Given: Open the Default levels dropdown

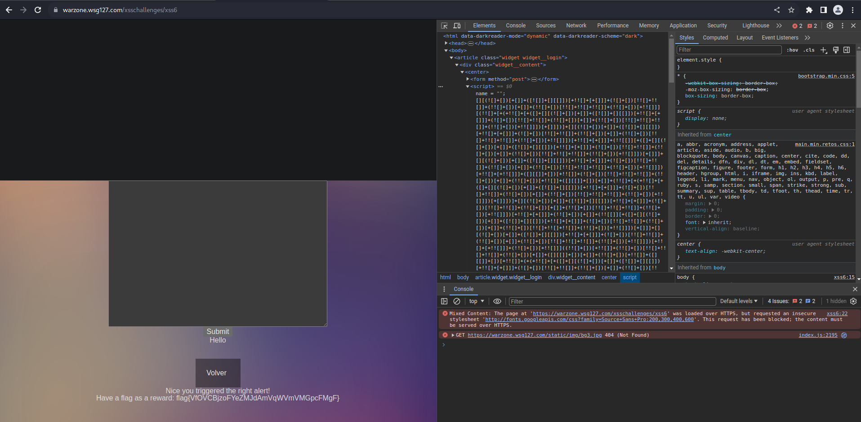Looking at the screenshot, I should 739,301.
